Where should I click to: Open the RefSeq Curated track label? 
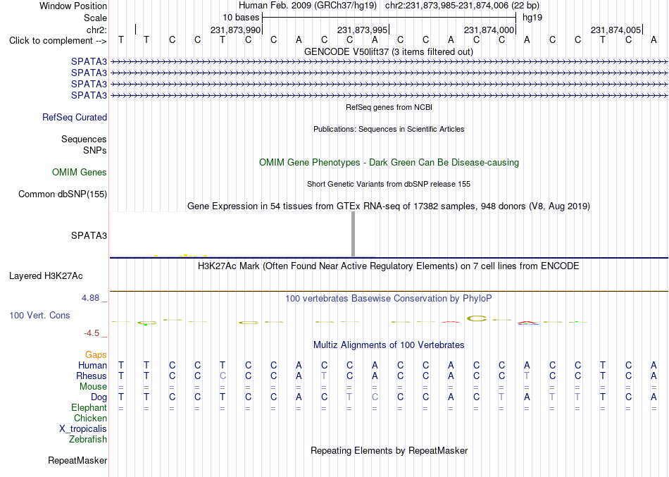click(75, 118)
